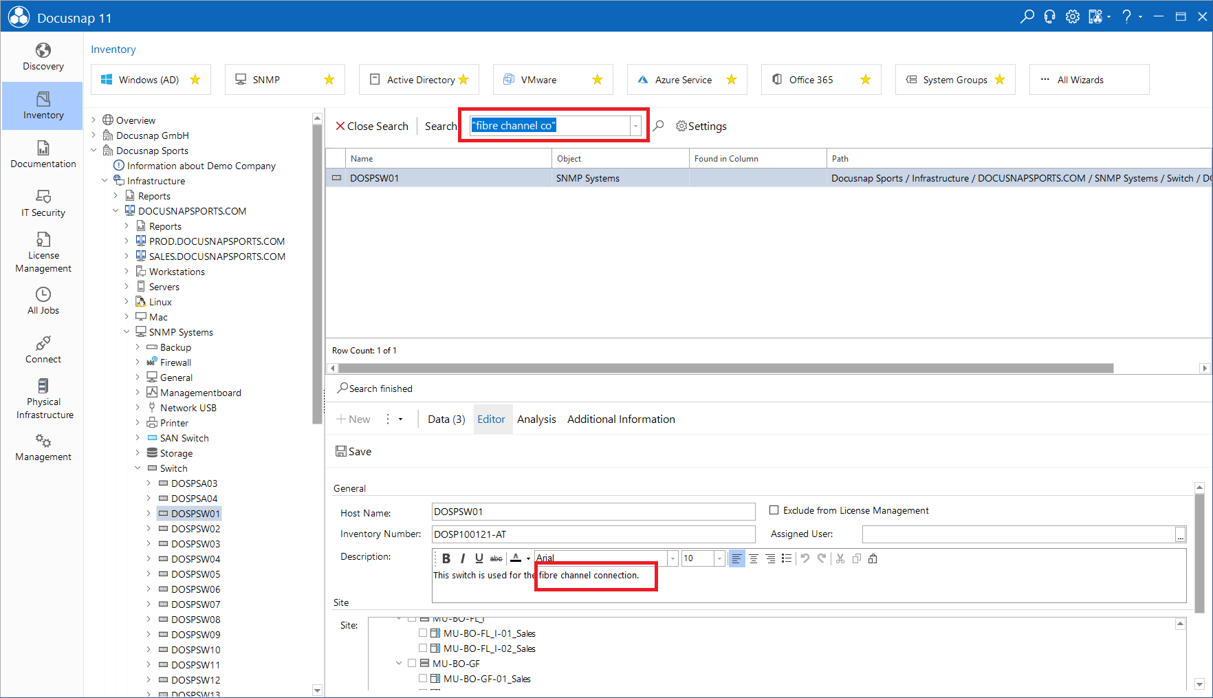Right-align the description text
1213x698 pixels.
(x=770, y=558)
